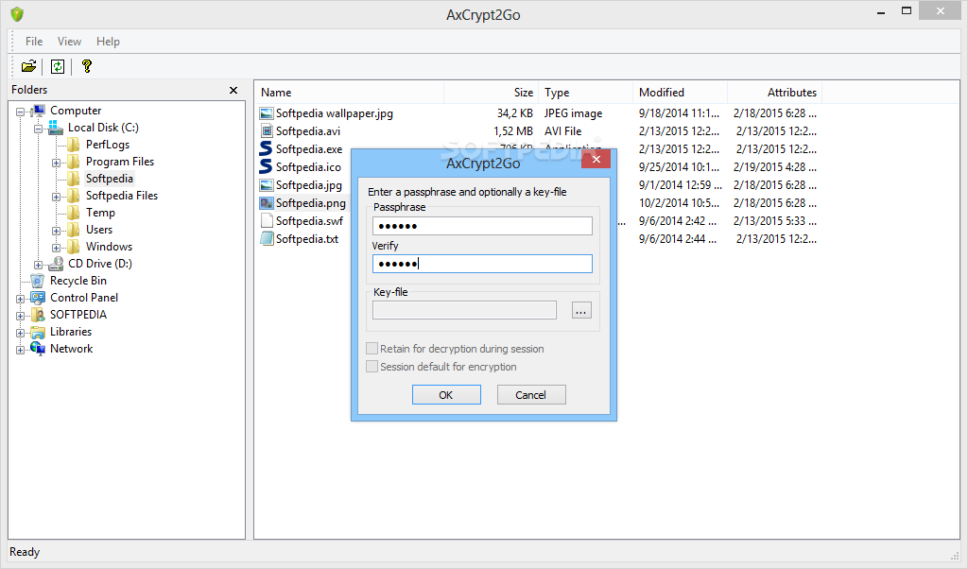
Task: Select Softpedia.jpg in the file list
Action: [309, 185]
